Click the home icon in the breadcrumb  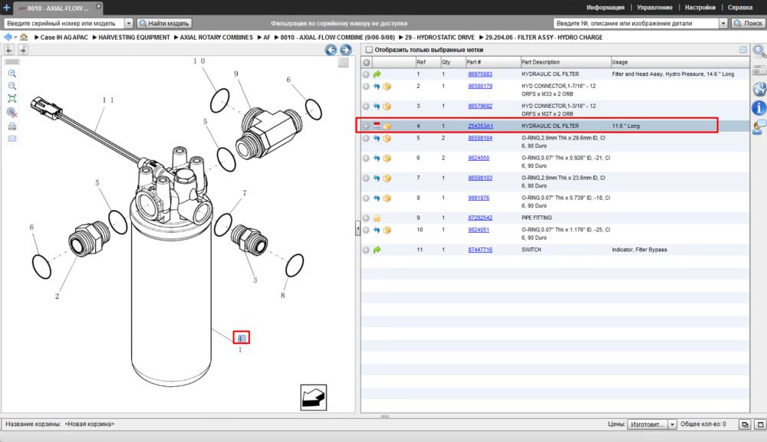(x=24, y=37)
